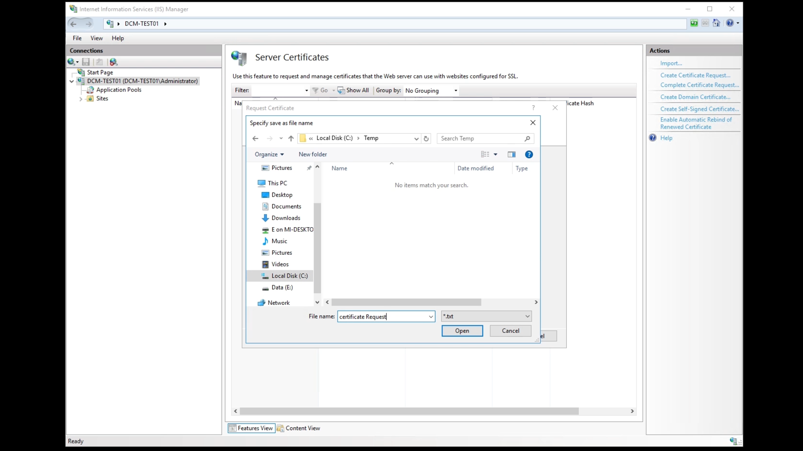Open Application Pools node
This screenshot has height=451, width=803.
click(118, 90)
